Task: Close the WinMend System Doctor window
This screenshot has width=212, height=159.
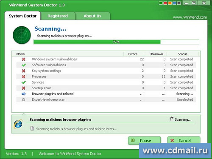Action: pyautogui.click(x=204, y=3)
